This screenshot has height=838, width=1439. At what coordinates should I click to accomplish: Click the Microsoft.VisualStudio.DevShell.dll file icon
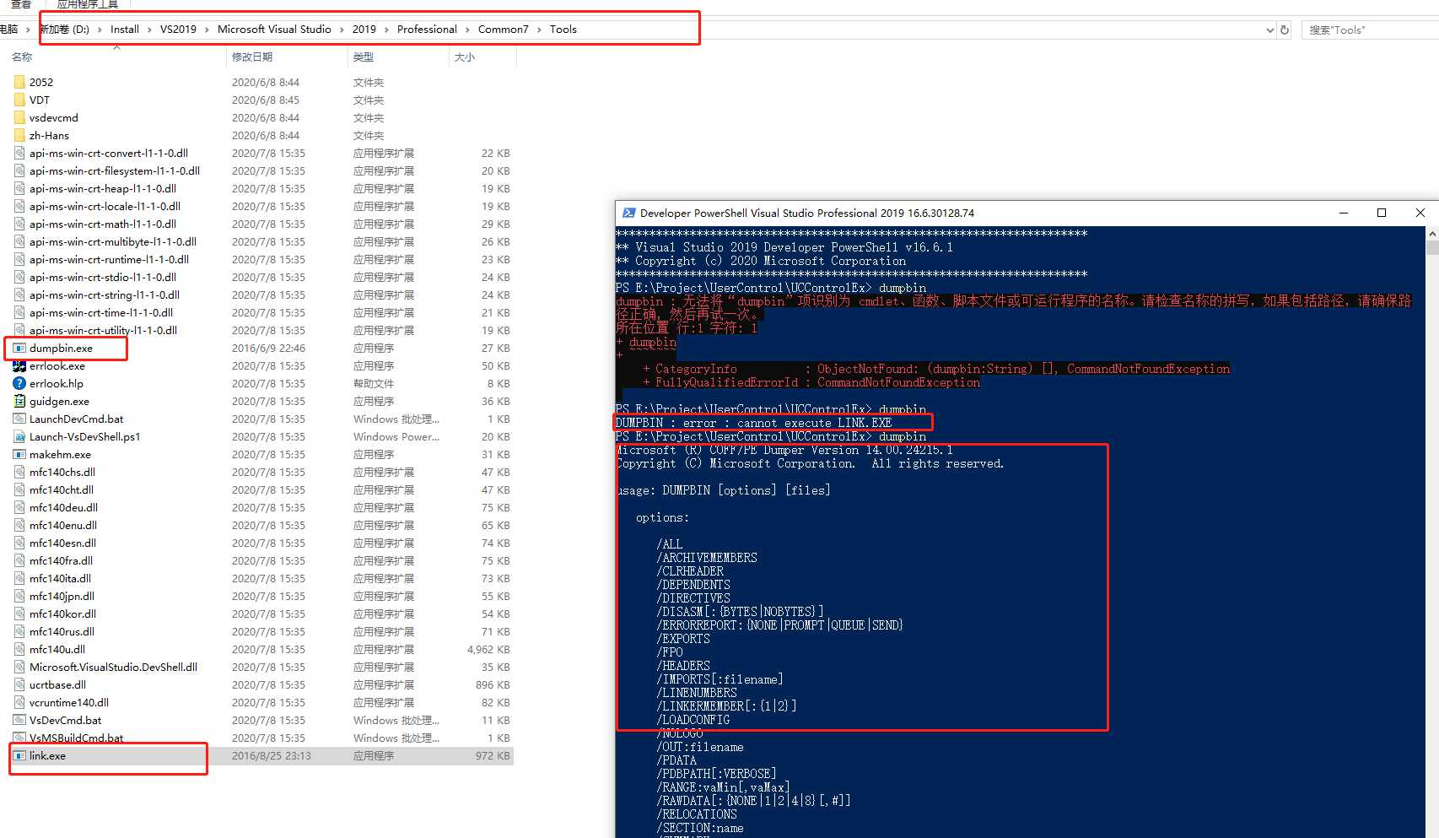(19, 667)
